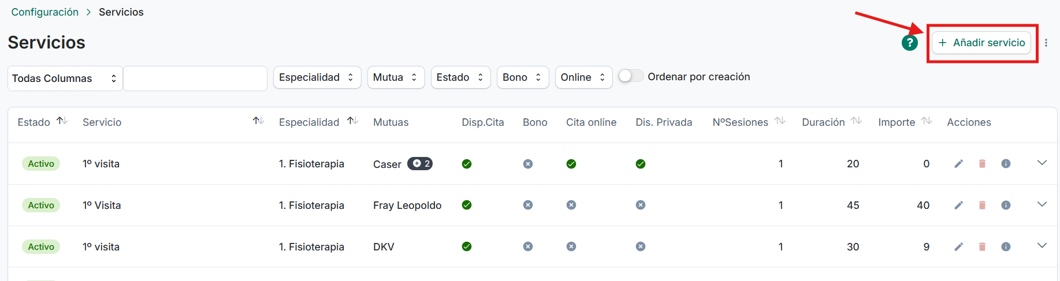Show info for the DKV service
1060x281 pixels.
coord(1006,246)
